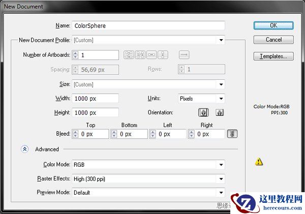Click the Spacing stepper arrows
This screenshot has height=214, width=305.
click(75, 70)
